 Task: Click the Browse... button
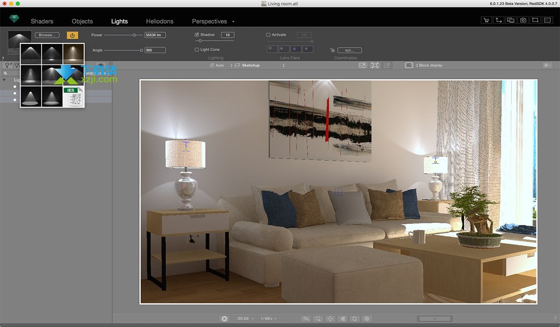coord(47,35)
